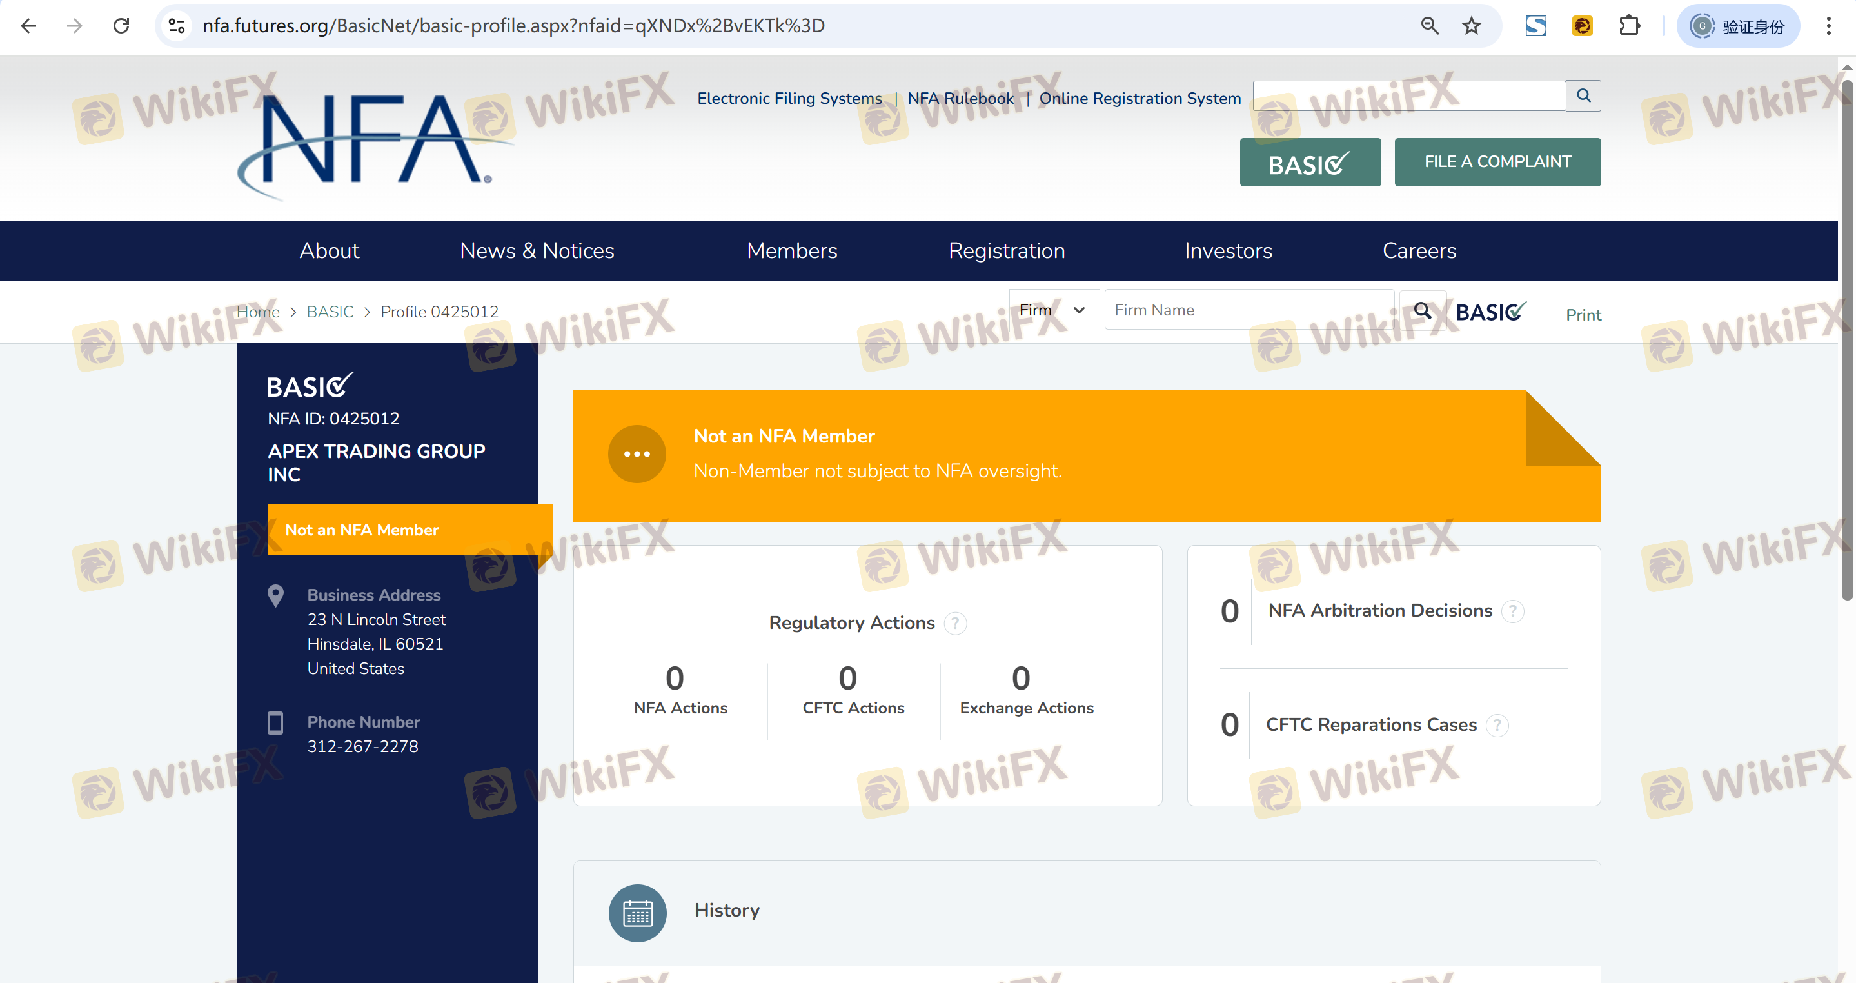Open the Investors navigation menu
The width and height of the screenshot is (1856, 983).
tap(1228, 251)
